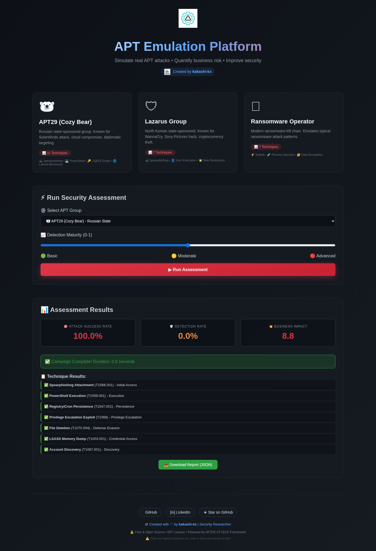
Task: Click the 100.0% attack success value
Action: (x=88, y=336)
